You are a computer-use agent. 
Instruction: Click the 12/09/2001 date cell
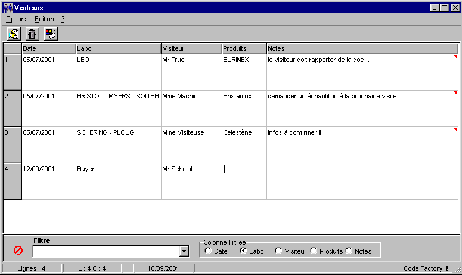49,181
